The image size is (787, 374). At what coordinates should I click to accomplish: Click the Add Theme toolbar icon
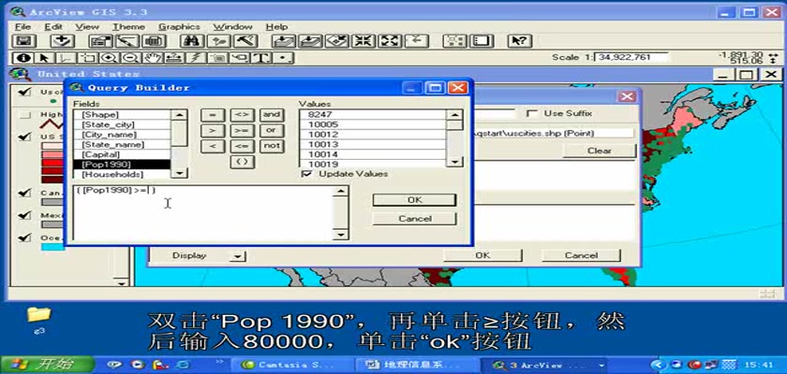click(63, 41)
